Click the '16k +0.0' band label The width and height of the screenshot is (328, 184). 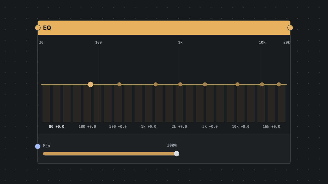pyautogui.click(x=271, y=126)
